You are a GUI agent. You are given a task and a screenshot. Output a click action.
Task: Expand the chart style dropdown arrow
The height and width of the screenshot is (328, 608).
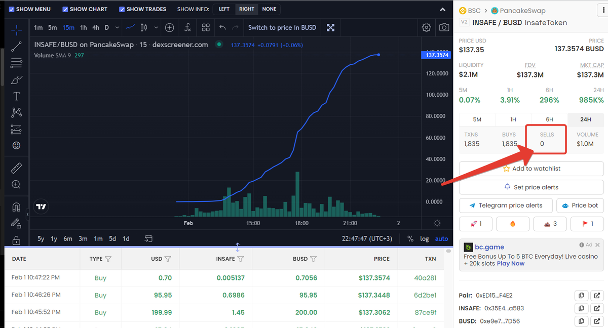[156, 27]
